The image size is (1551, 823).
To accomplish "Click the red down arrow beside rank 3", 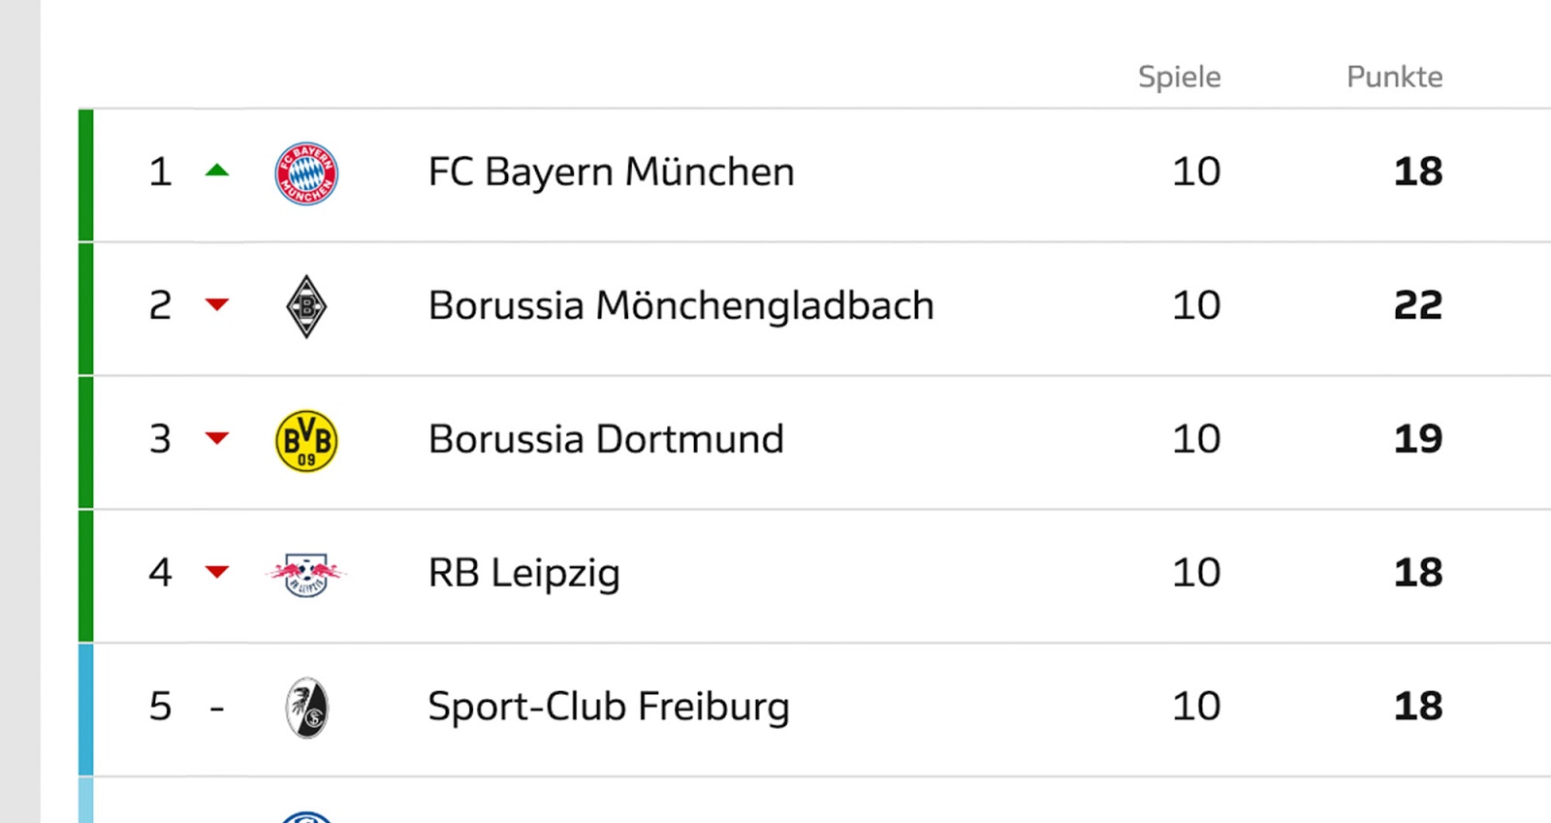I will click(x=217, y=438).
